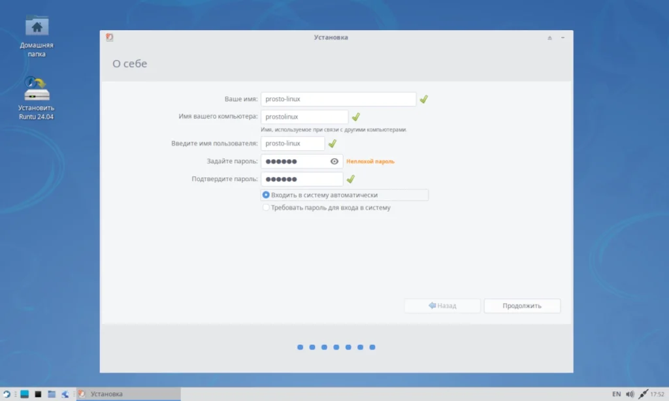Select the Установить Runtu 24.04 desktop icon
This screenshot has height=401, width=669.
click(37, 98)
